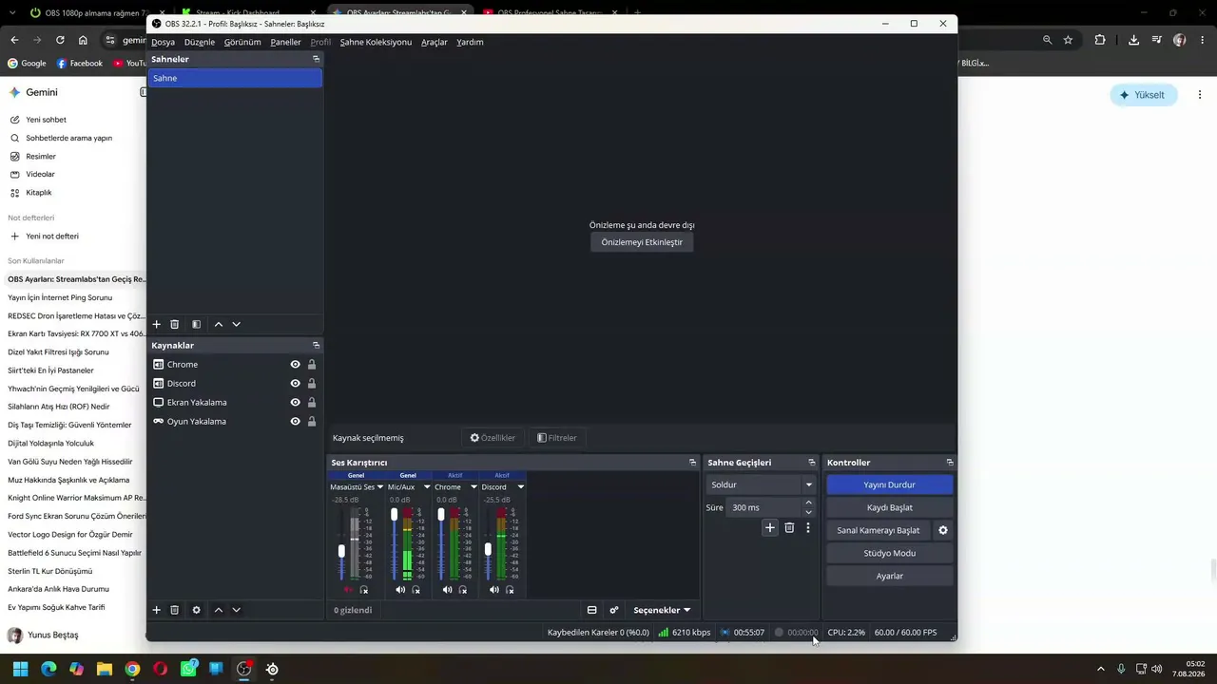1217x684 pixels.
Task: Add a new scene with the plus icon in Sahneler
Action: tap(157, 325)
